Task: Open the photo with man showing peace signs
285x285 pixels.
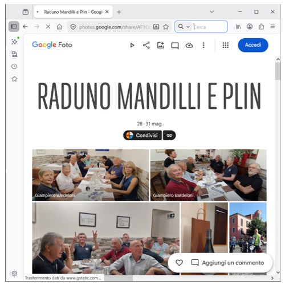Action: (x=105, y=238)
